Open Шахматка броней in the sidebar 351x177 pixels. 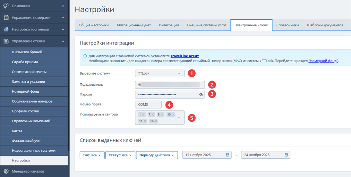(27, 52)
